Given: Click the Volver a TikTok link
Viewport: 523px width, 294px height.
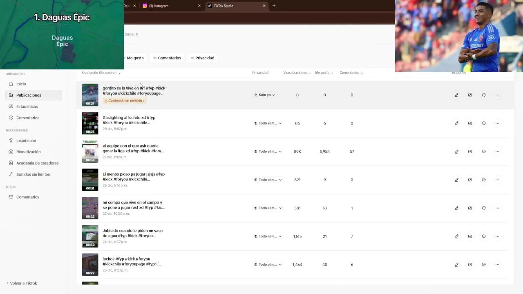Looking at the screenshot, I should coord(23,283).
